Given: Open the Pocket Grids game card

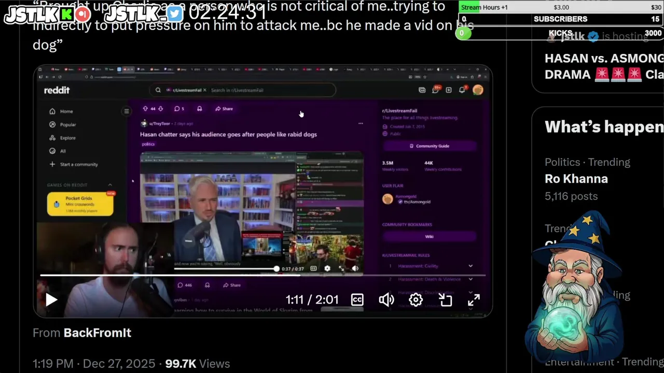Looking at the screenshot, I should point(80,204).
